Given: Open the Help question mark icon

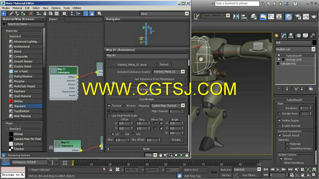Looking at the screenshot, I should click(295, 4).
